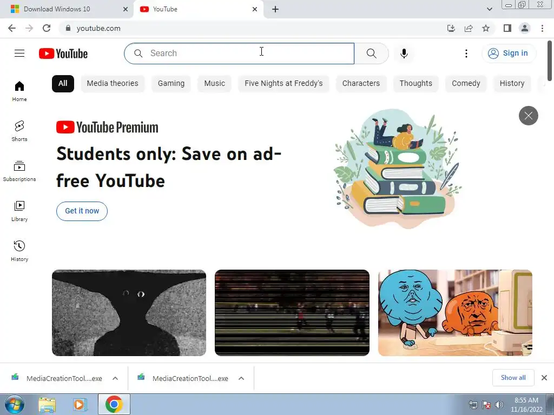Bookmark this page with star icon
This screenshot has width=554, height=415.
click(x=486, y=28)
